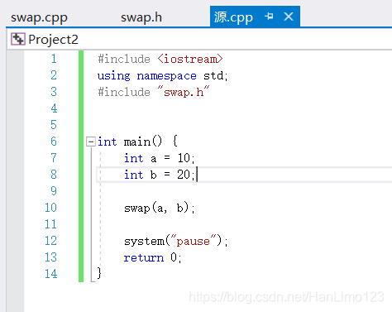Image resolution: width=392 pixels, height=312 pixels.
Task: Click line number 6 in gutter
Action: (x=54, y=142)
